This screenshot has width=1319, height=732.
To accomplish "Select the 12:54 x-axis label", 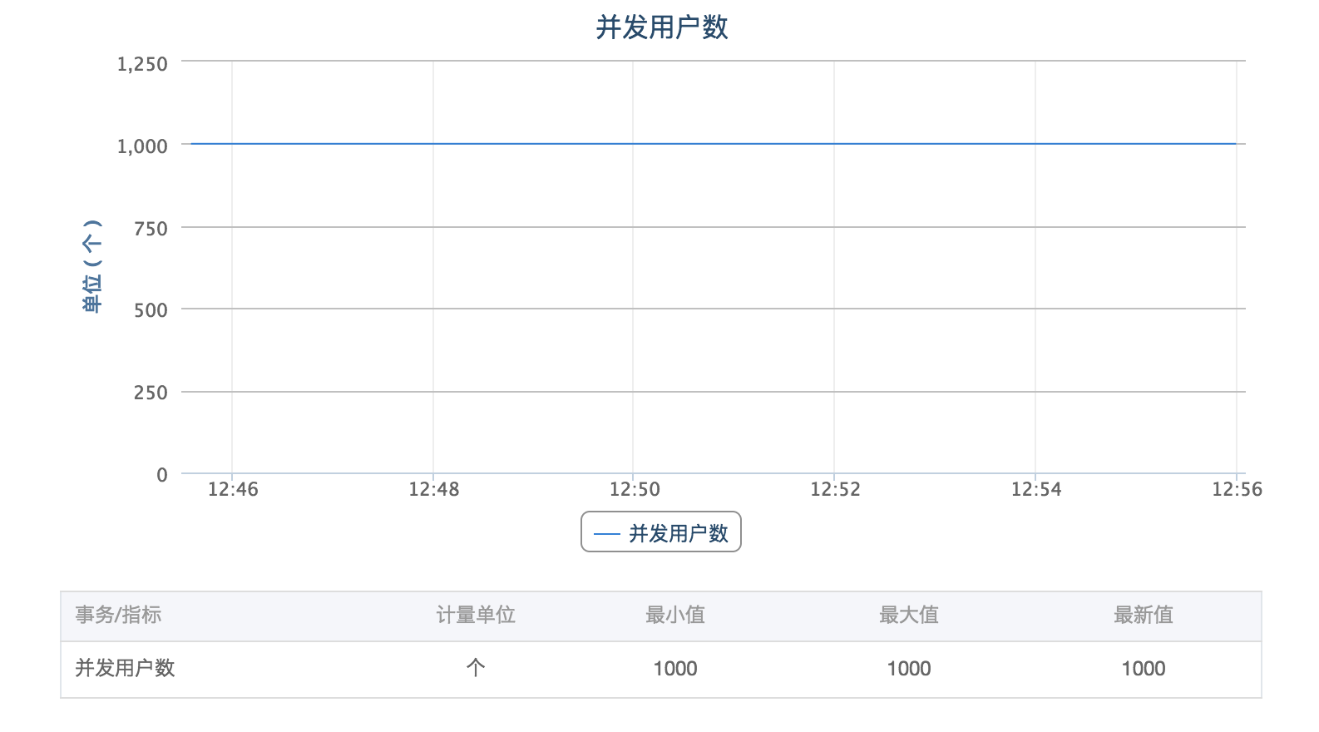I will [x=1036, y=489].
